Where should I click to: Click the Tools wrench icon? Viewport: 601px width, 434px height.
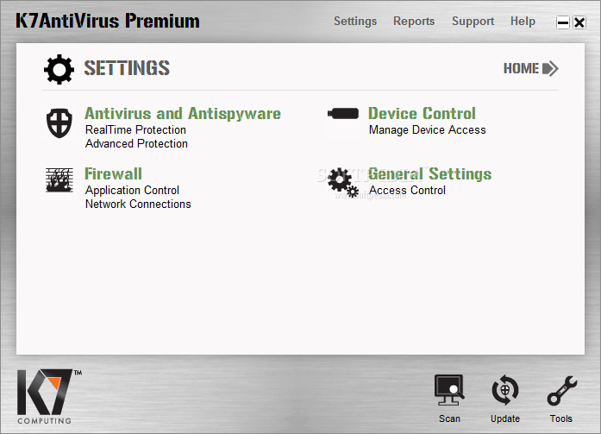(x=562, y=390)
